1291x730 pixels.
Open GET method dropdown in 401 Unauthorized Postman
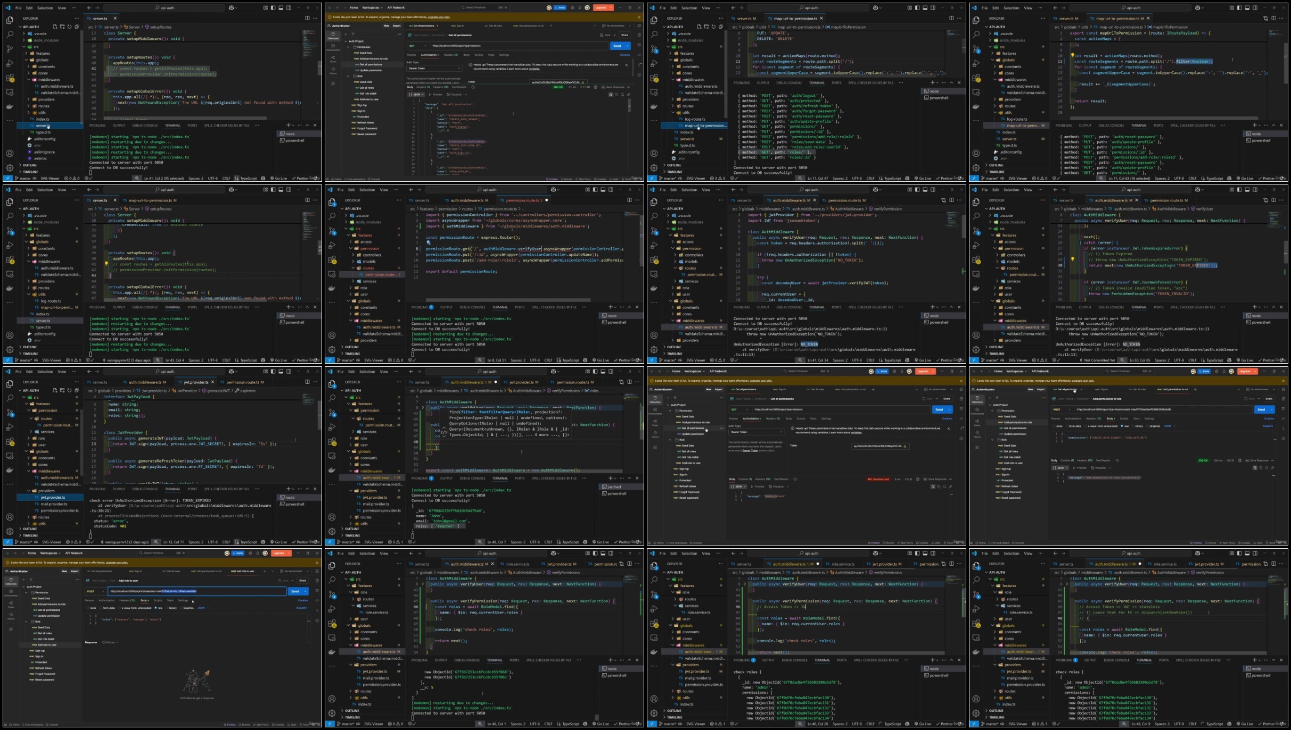tap(739, 409)
